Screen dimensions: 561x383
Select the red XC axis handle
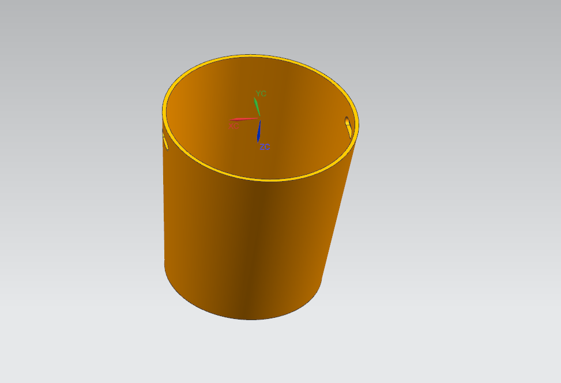pos(244,119)
